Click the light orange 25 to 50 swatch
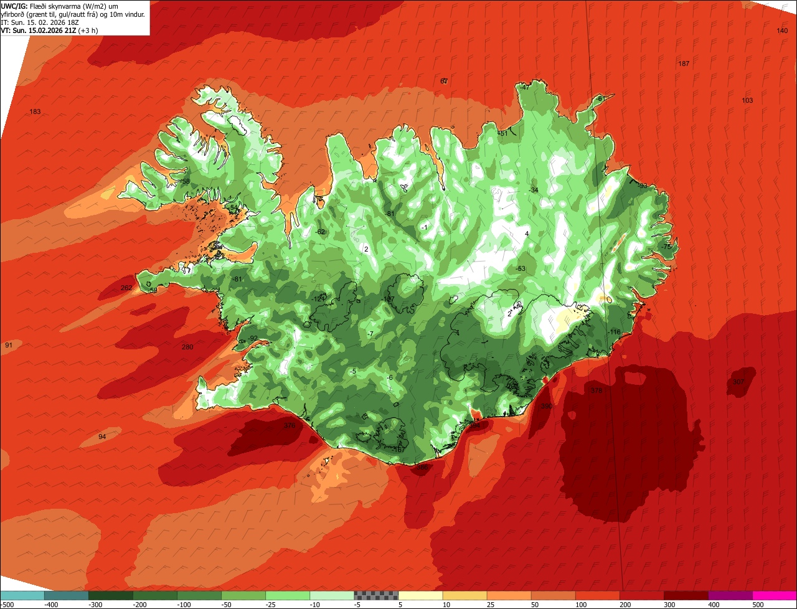 click(509, 595)
